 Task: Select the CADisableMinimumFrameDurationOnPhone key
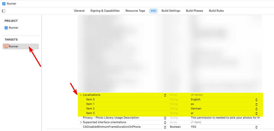112,127
